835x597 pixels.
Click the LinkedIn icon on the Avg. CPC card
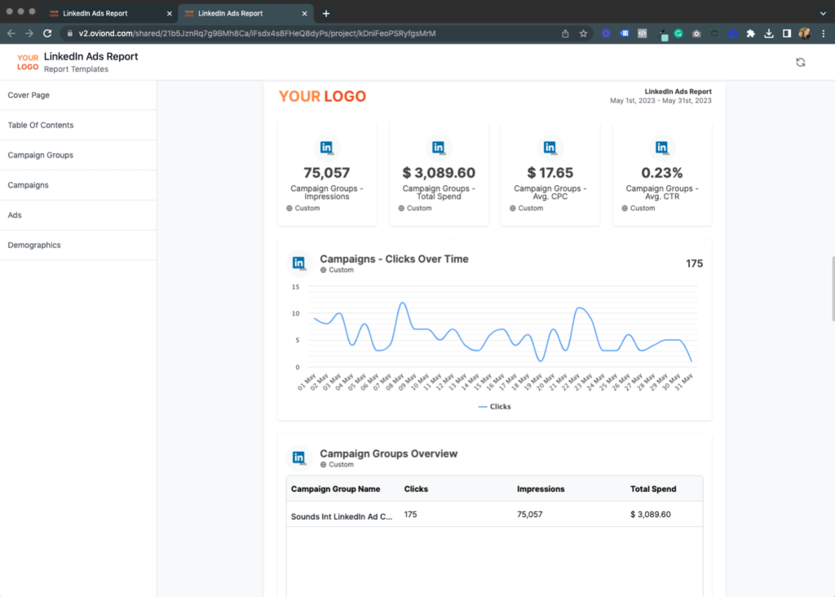[x=550, y=148]
